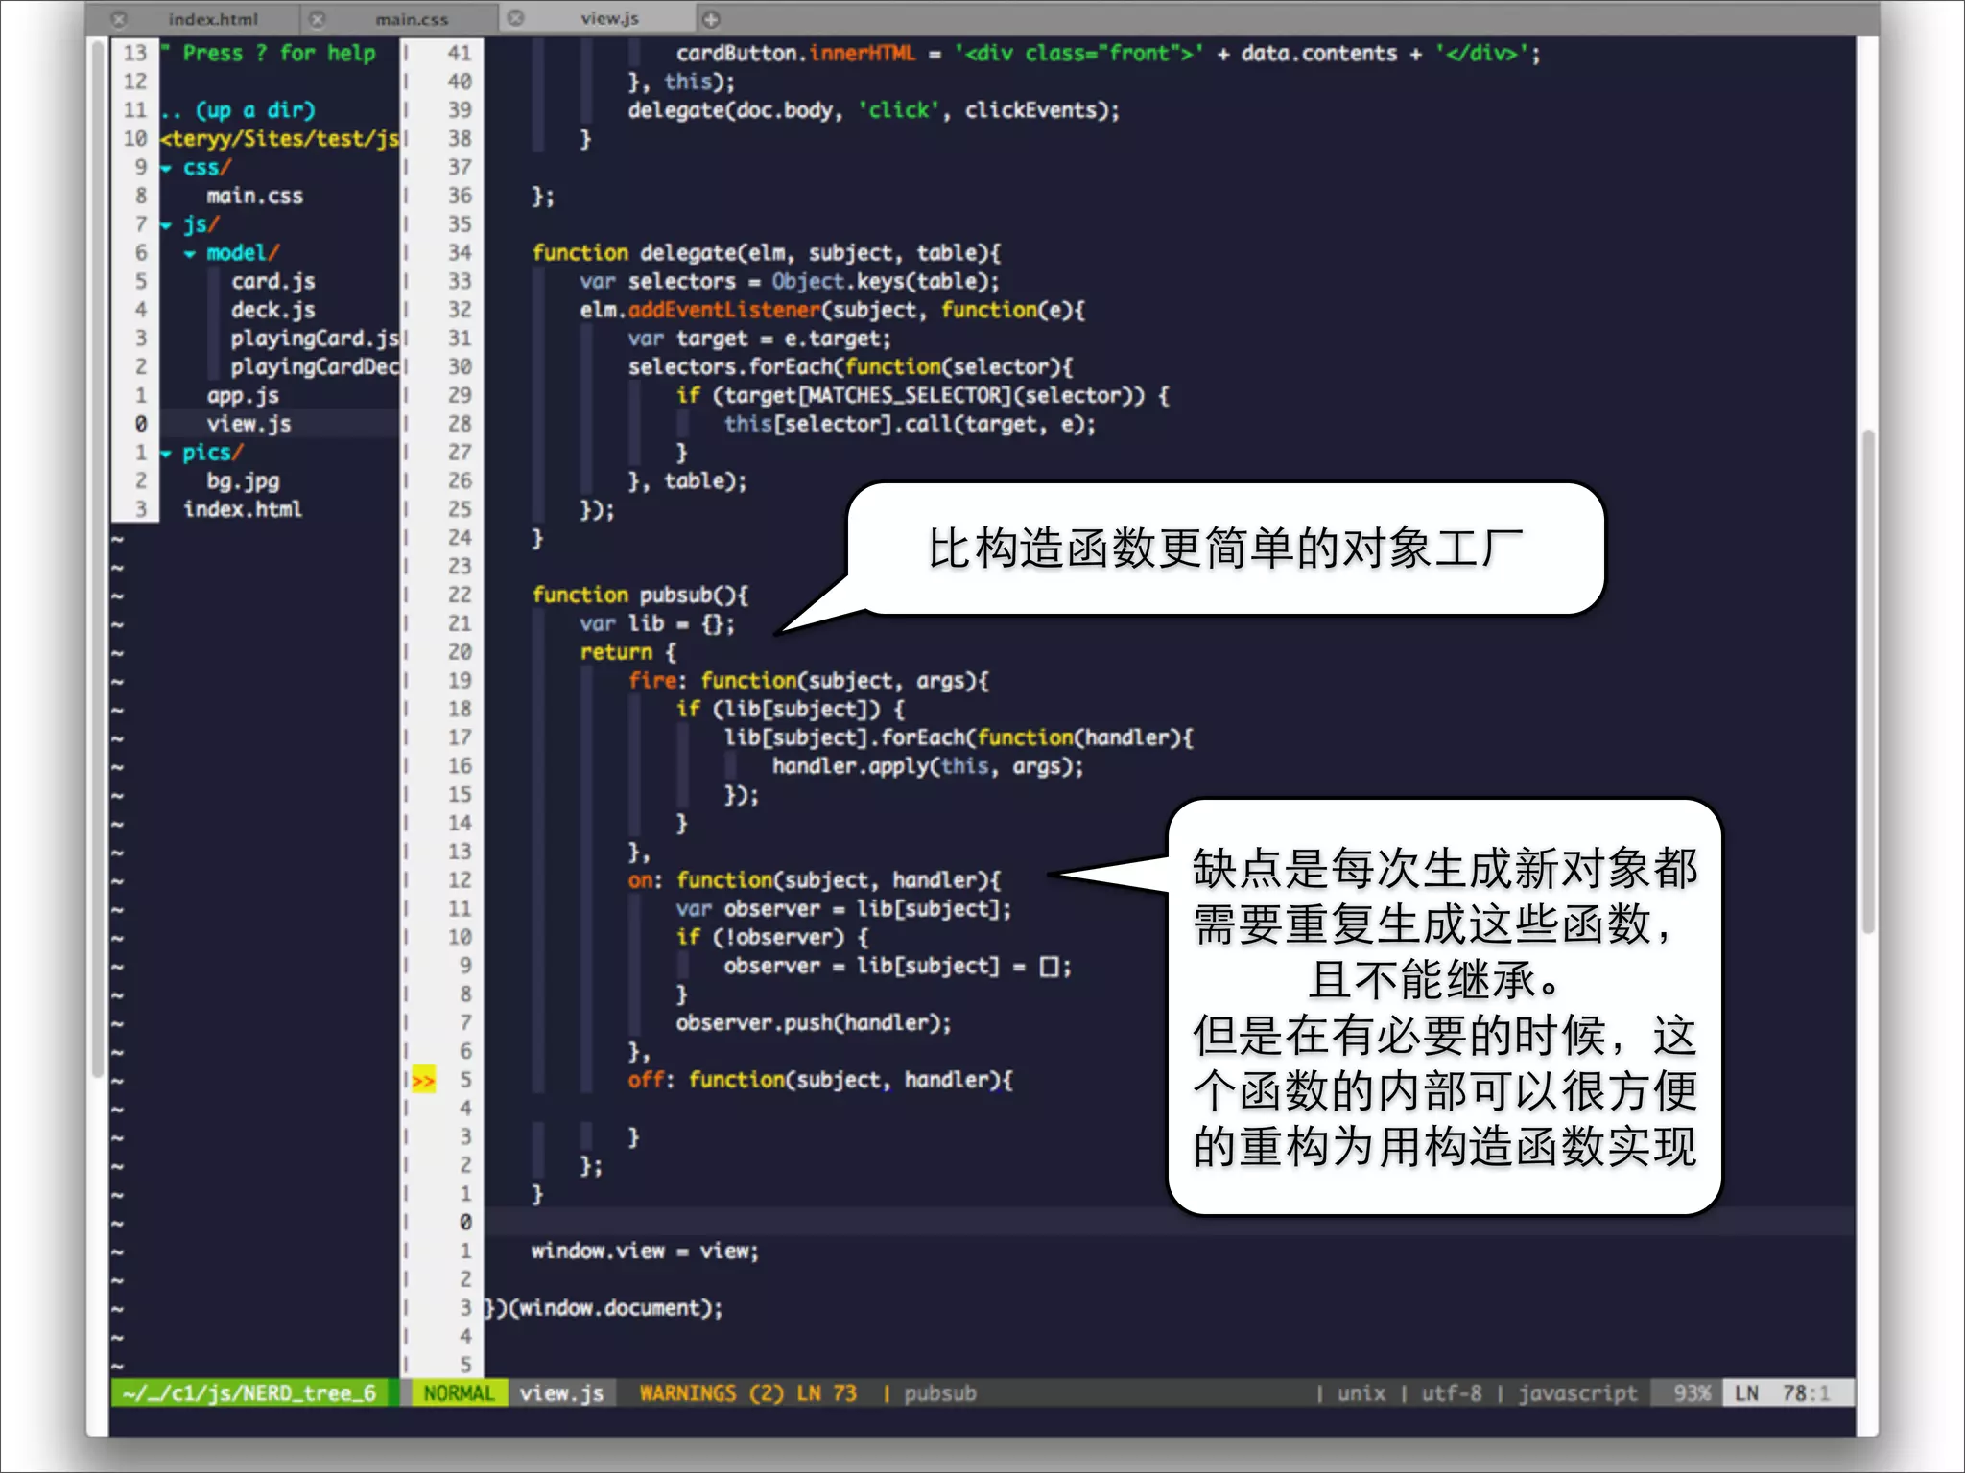Click the WARNINGS (2) LN 73 status entry

tap(747, 1393)
